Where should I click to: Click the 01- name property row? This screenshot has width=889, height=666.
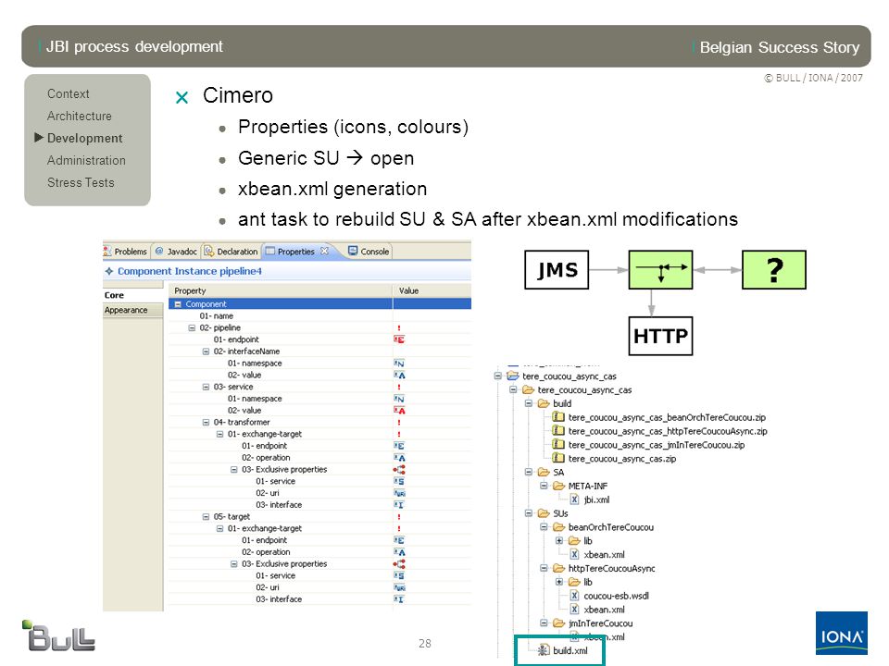point(320,316)
